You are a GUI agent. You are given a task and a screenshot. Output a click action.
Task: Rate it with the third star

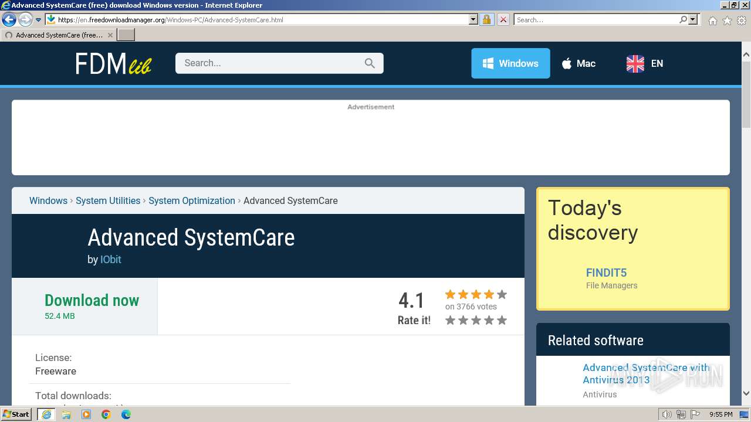click(476, 320)
